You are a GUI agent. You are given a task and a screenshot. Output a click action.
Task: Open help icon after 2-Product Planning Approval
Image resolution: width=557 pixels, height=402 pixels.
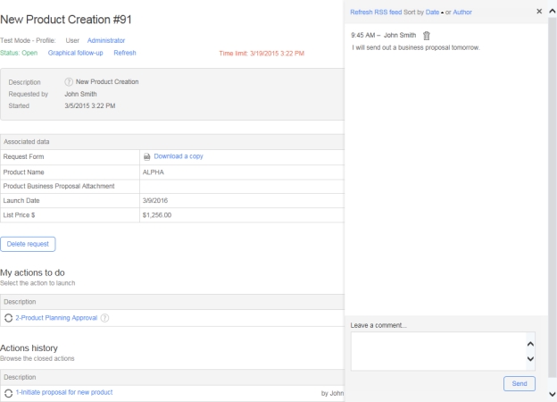pyautogui.click(x=105, y=317)
